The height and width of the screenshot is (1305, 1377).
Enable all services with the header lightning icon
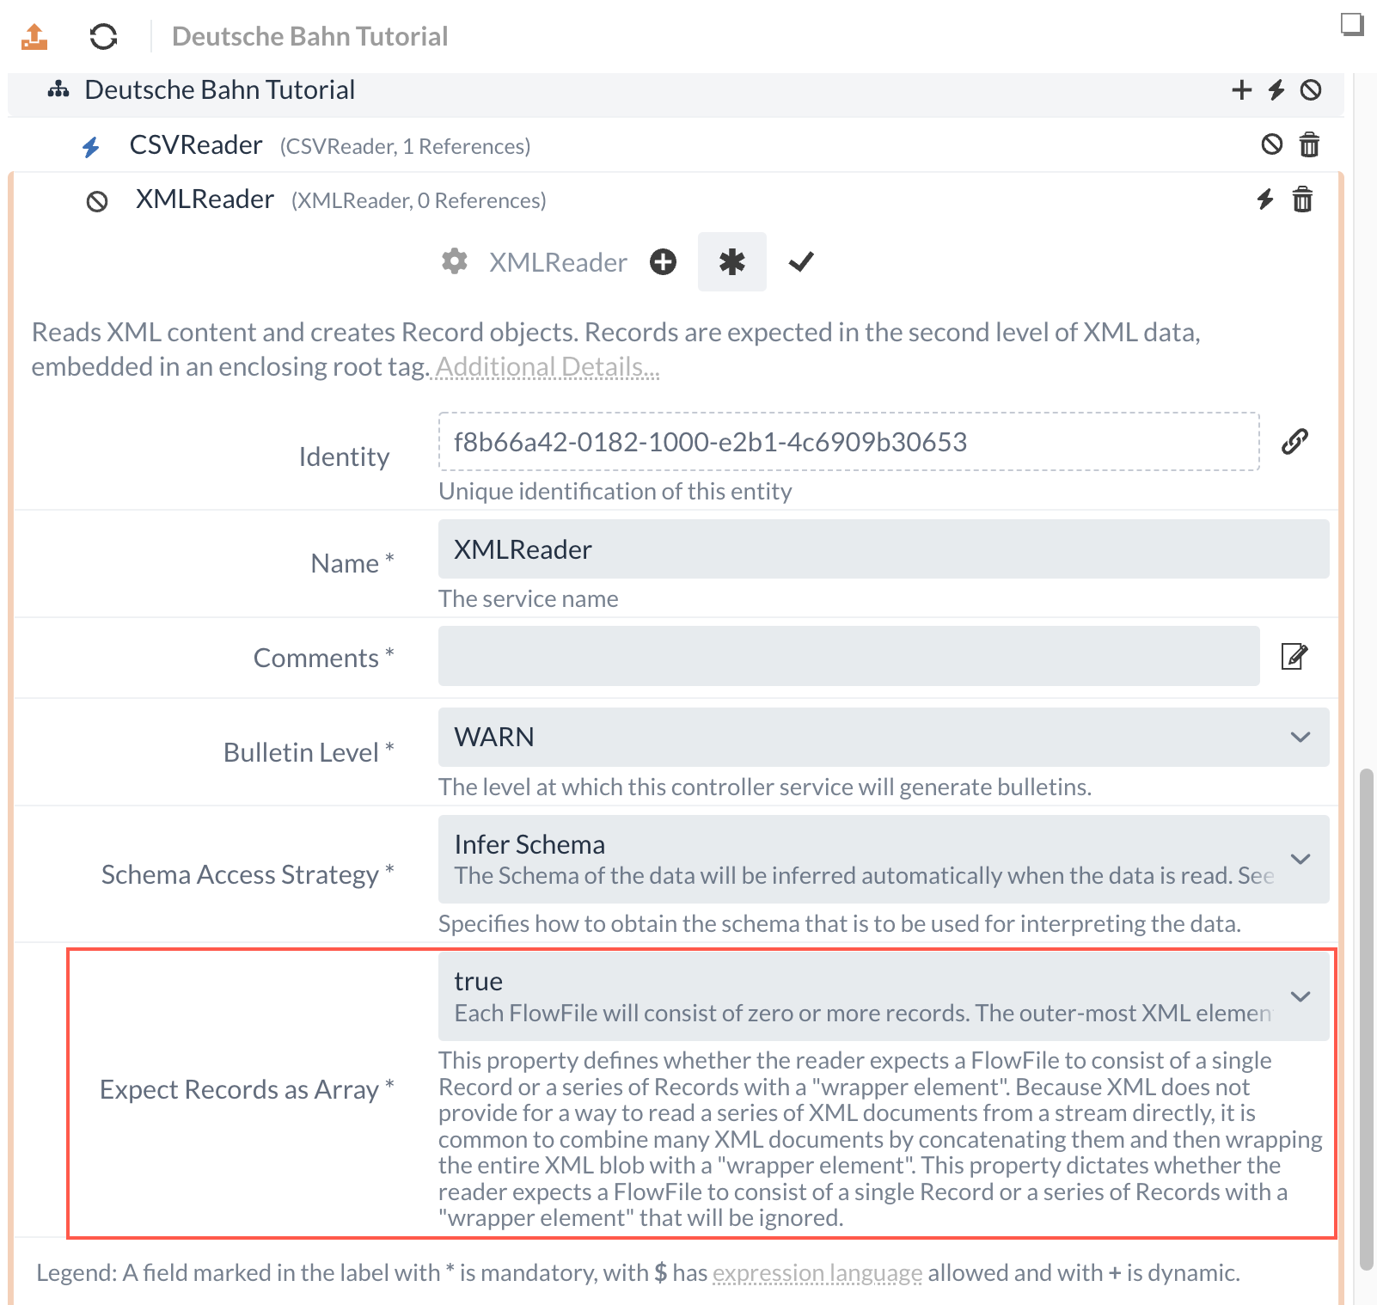(1276, 89)
